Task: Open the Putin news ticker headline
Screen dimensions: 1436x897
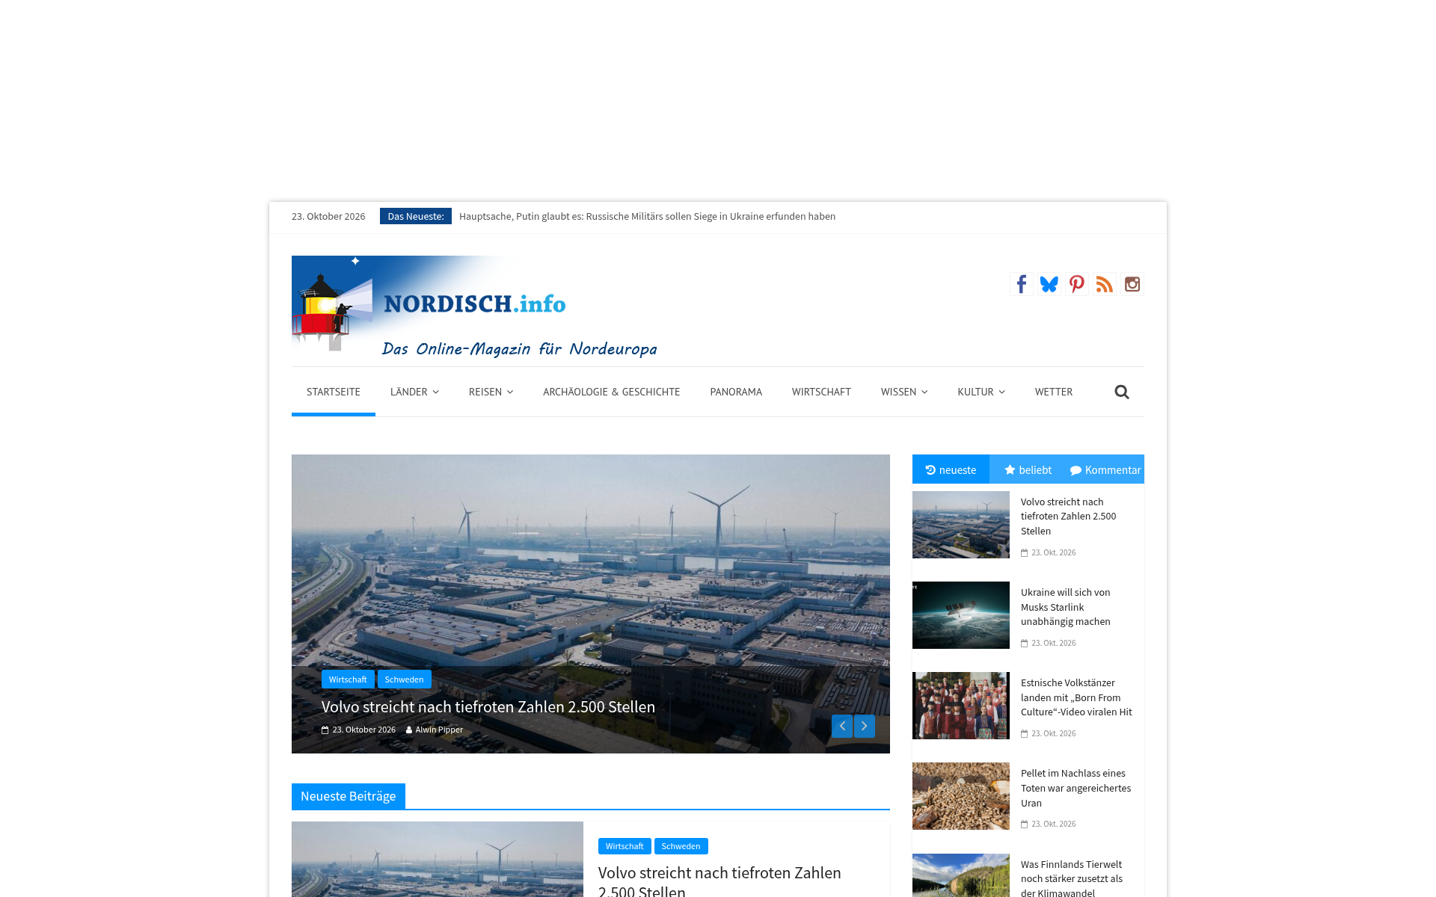Action: (x=647, y=216)
